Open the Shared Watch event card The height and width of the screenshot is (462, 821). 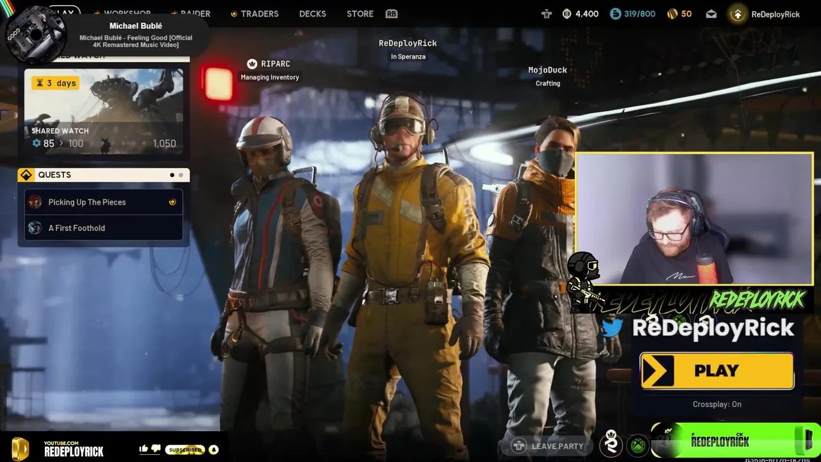pyautogui.click(x=104, y=112)
